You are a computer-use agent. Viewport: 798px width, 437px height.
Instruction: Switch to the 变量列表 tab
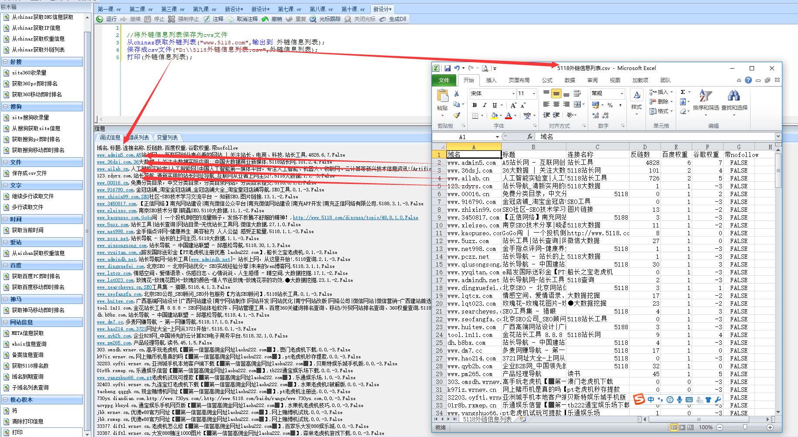pyautogui.click(x=167, y=137)
